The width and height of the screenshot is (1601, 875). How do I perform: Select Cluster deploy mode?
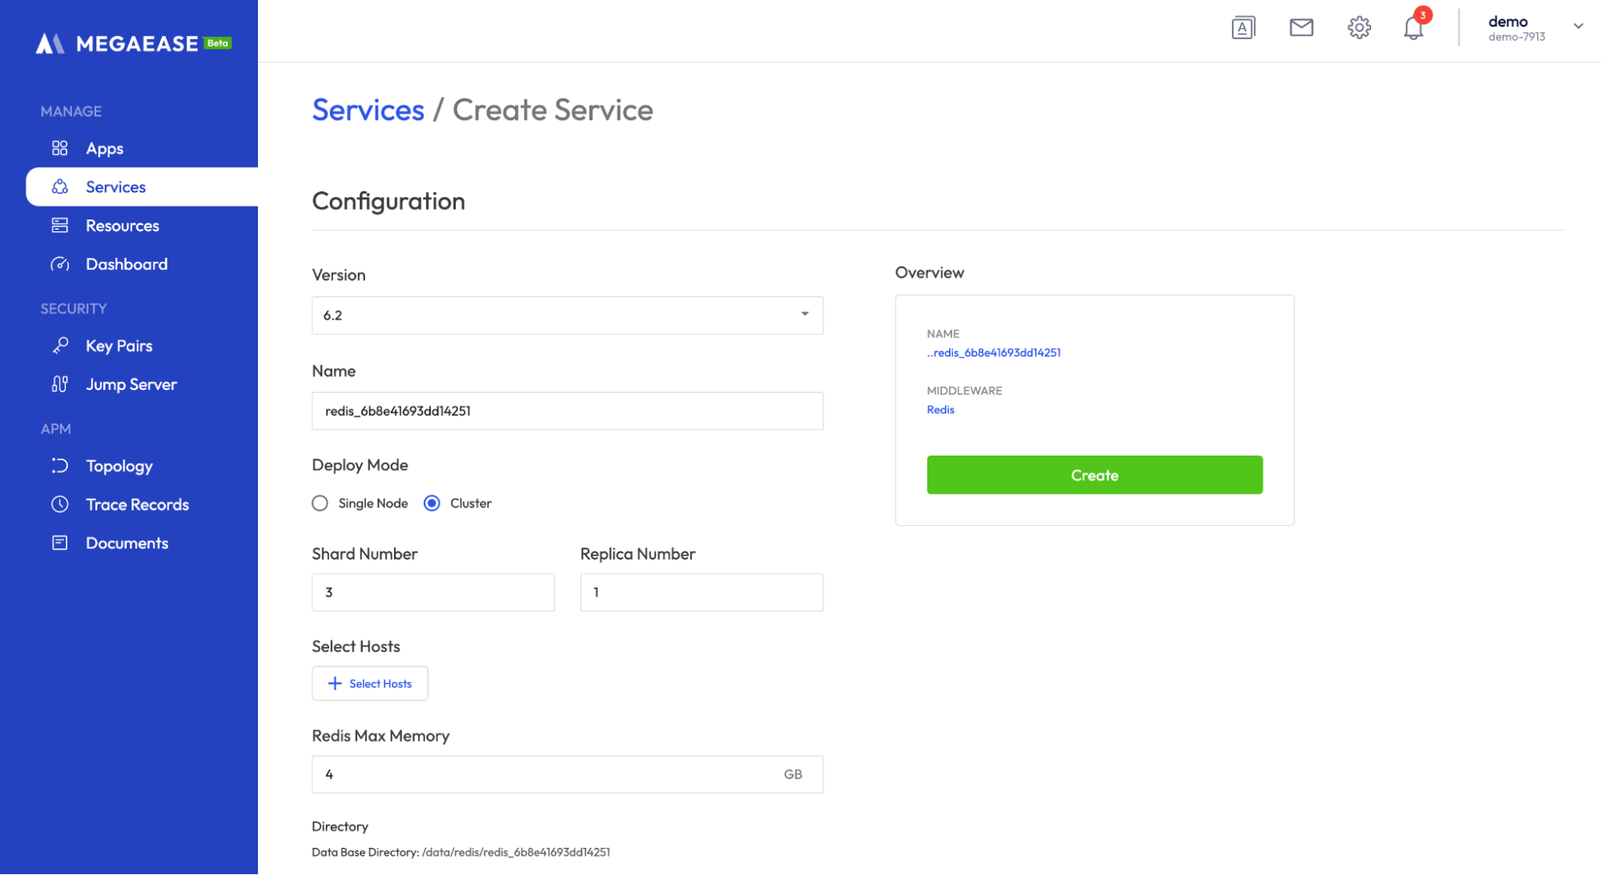[432, 504]
